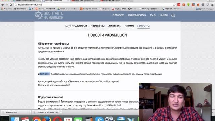215x121 pixels.
Task: Switch to the Новости VKonmillion browser tab
Action: pos(55,1)
